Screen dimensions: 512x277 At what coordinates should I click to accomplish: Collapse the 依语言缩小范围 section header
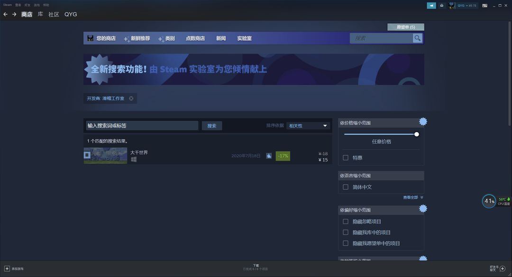tap(381, 176)
